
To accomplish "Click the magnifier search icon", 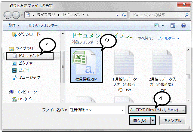I will [186, 15].
